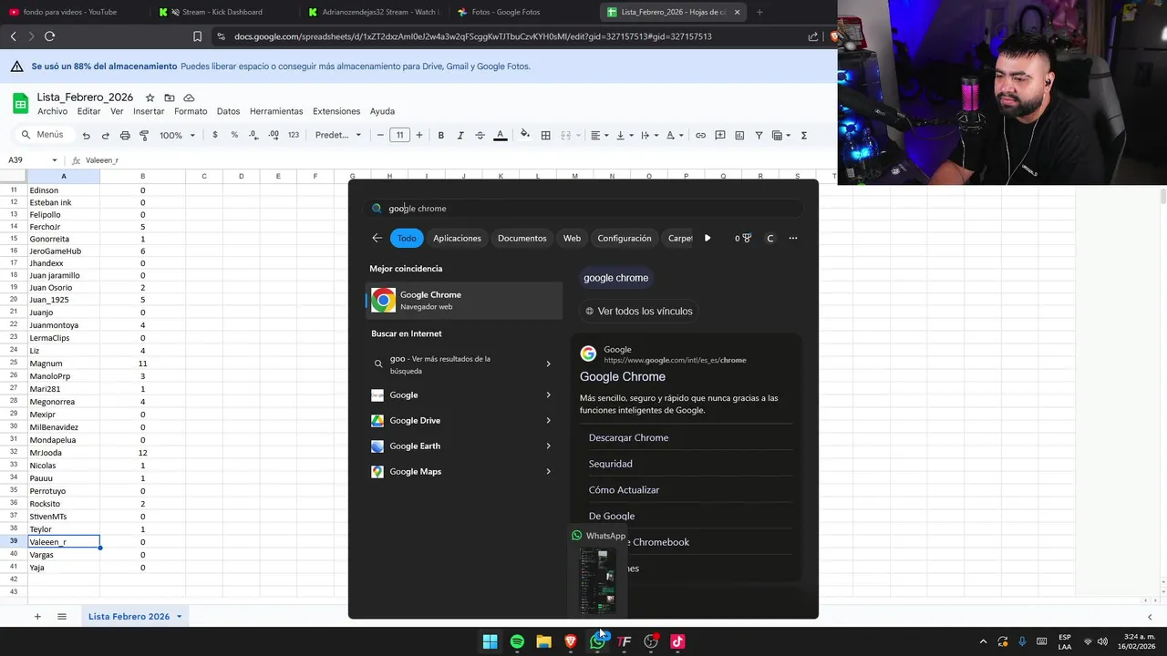This screenshot has width=1167, height=656.
Task: Launch Google Chrome best match result
Action: pos(465,300)
